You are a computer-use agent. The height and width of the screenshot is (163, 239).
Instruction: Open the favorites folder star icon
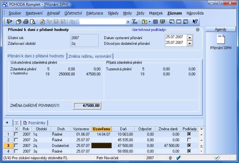[144, 22]
